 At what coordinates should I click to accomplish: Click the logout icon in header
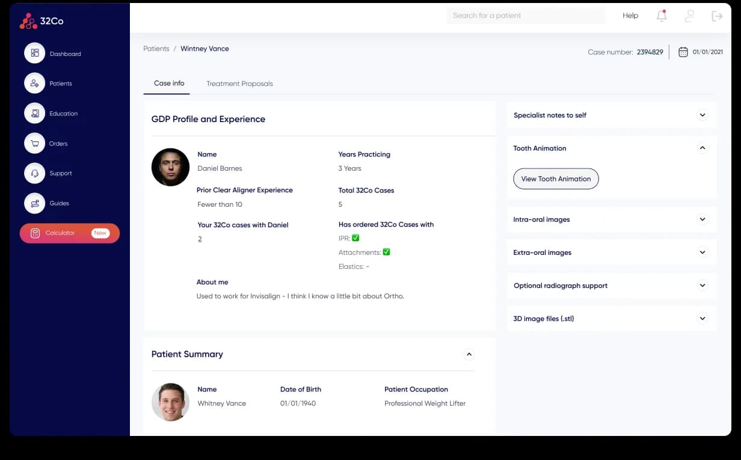pyautogui.click(x=717, y=16)
